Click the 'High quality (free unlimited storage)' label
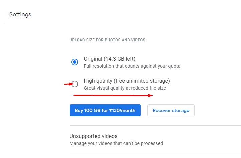The width and height of the screenshot is (241, 158). pos(127,81)
